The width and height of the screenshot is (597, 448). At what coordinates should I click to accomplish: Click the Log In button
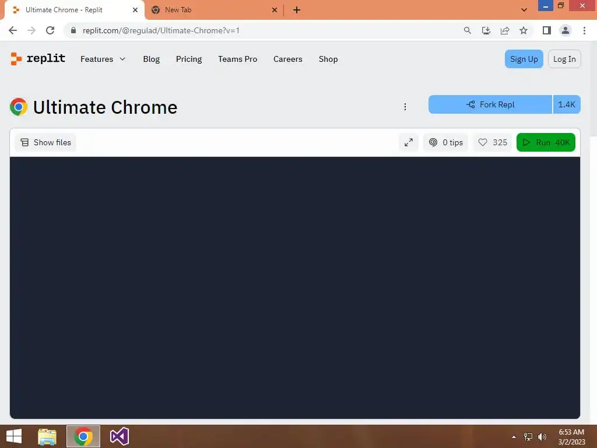[x=564, y=59]
